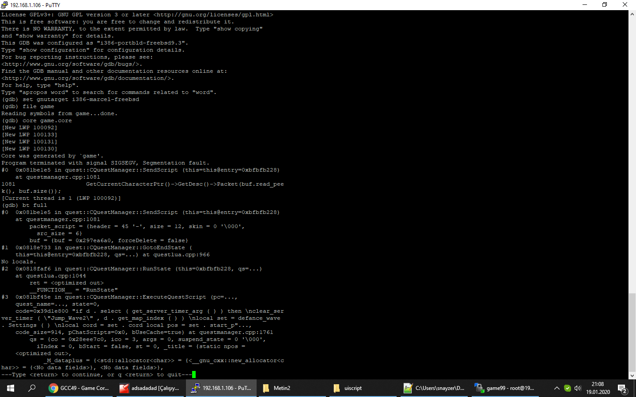Click the PuTTY title bar text
The image size is (636, 397).
[x=35, y=5]
